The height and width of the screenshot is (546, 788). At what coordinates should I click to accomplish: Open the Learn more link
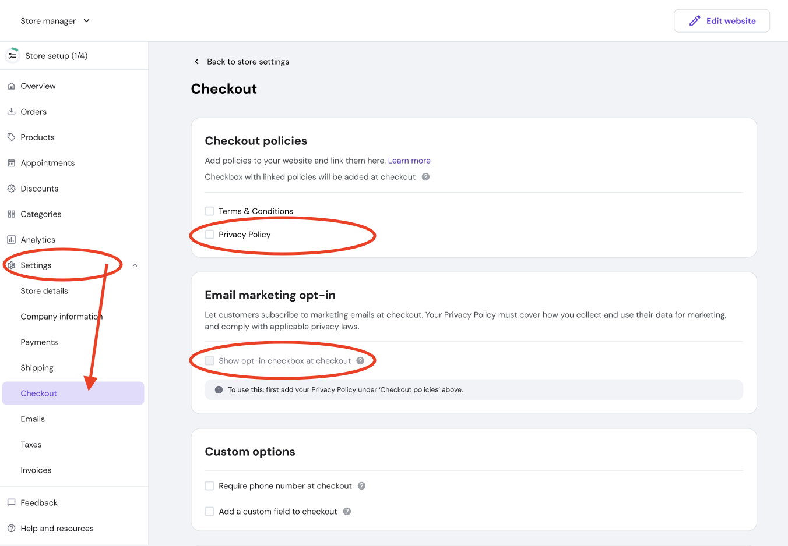tap(409, 161)
